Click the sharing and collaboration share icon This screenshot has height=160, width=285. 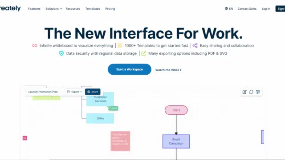point(195,45)
